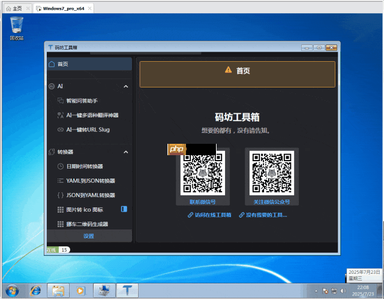Click the 转换器 category icon
This screenshot has width=384, height=299.
click(x=52, y=152)
